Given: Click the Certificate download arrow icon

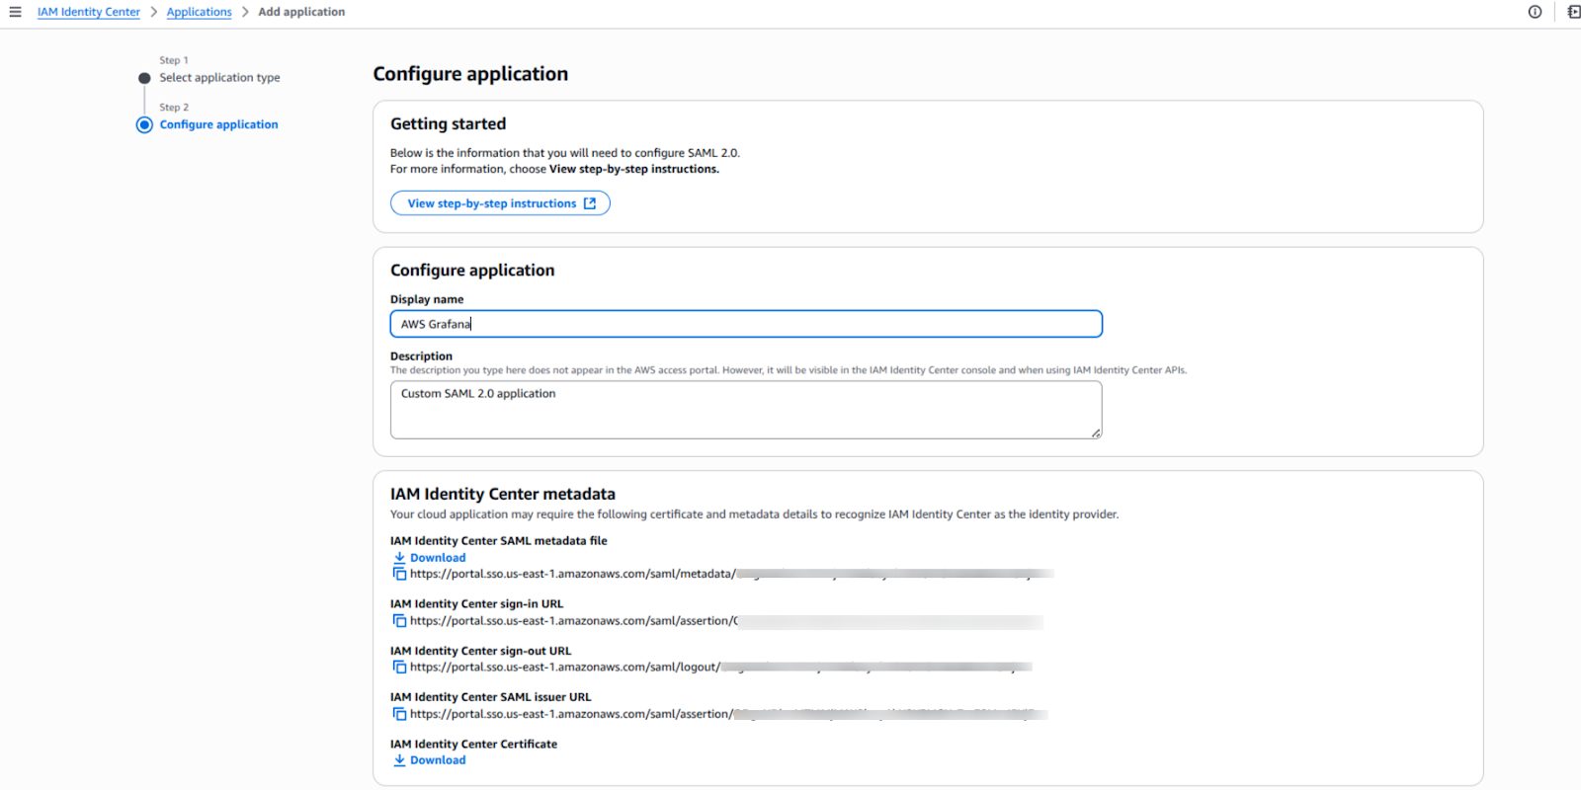Looking at the screenshot, I should 399,760.
